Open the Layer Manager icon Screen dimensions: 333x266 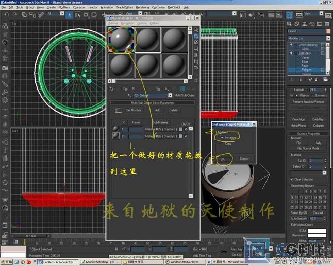coord(261,15)
